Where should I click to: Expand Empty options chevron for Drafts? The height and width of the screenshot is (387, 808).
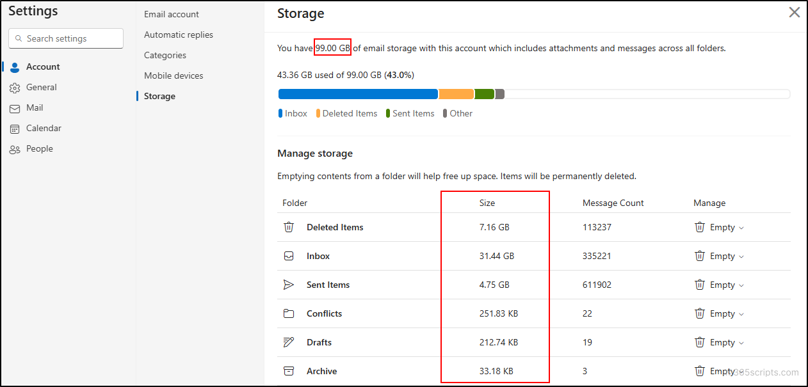pyautogui.click(x=741, y=344)
